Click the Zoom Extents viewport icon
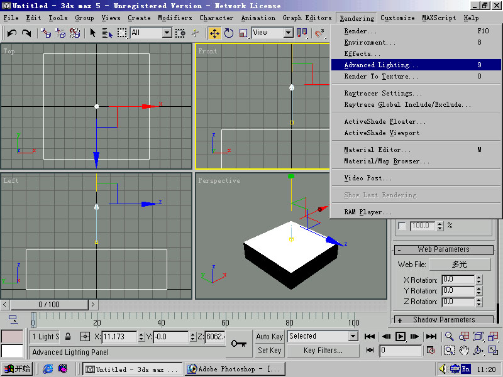503x377 pixels. coord(478,336)
